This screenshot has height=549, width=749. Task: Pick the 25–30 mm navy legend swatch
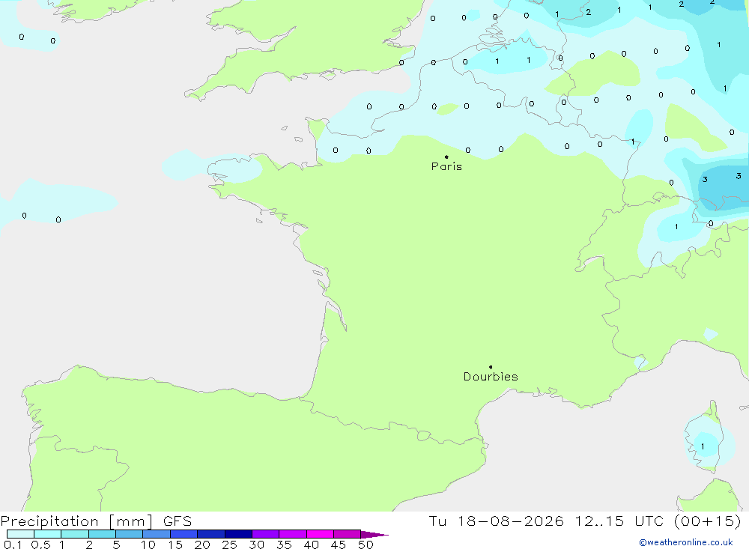(x=238, y=534)
